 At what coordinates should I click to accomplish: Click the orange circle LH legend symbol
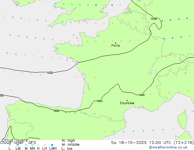pyautogui.click(x=45, y=145)
